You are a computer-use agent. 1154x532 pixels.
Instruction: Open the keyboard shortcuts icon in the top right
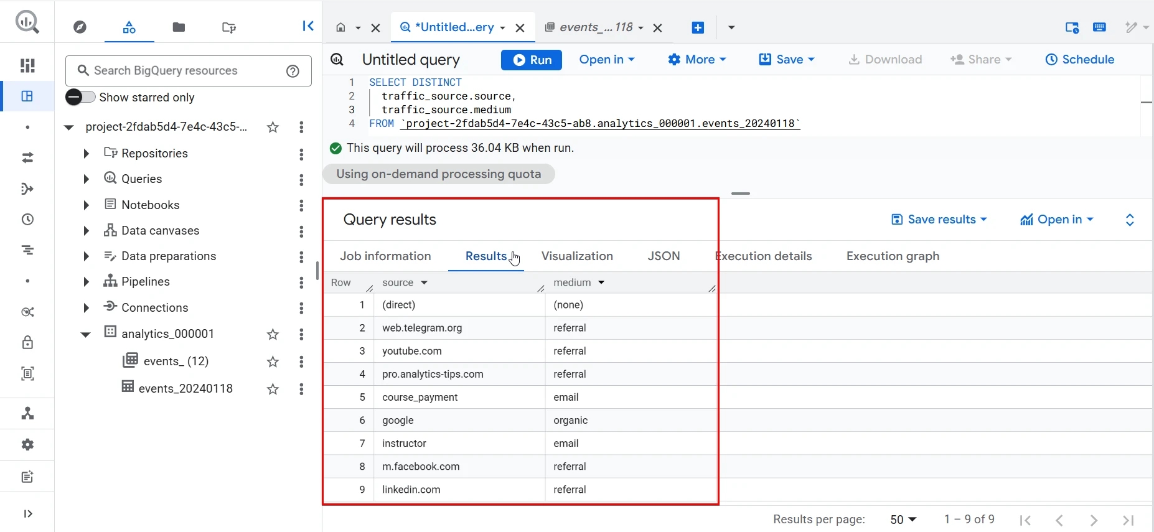click(x=1100, y=27)
